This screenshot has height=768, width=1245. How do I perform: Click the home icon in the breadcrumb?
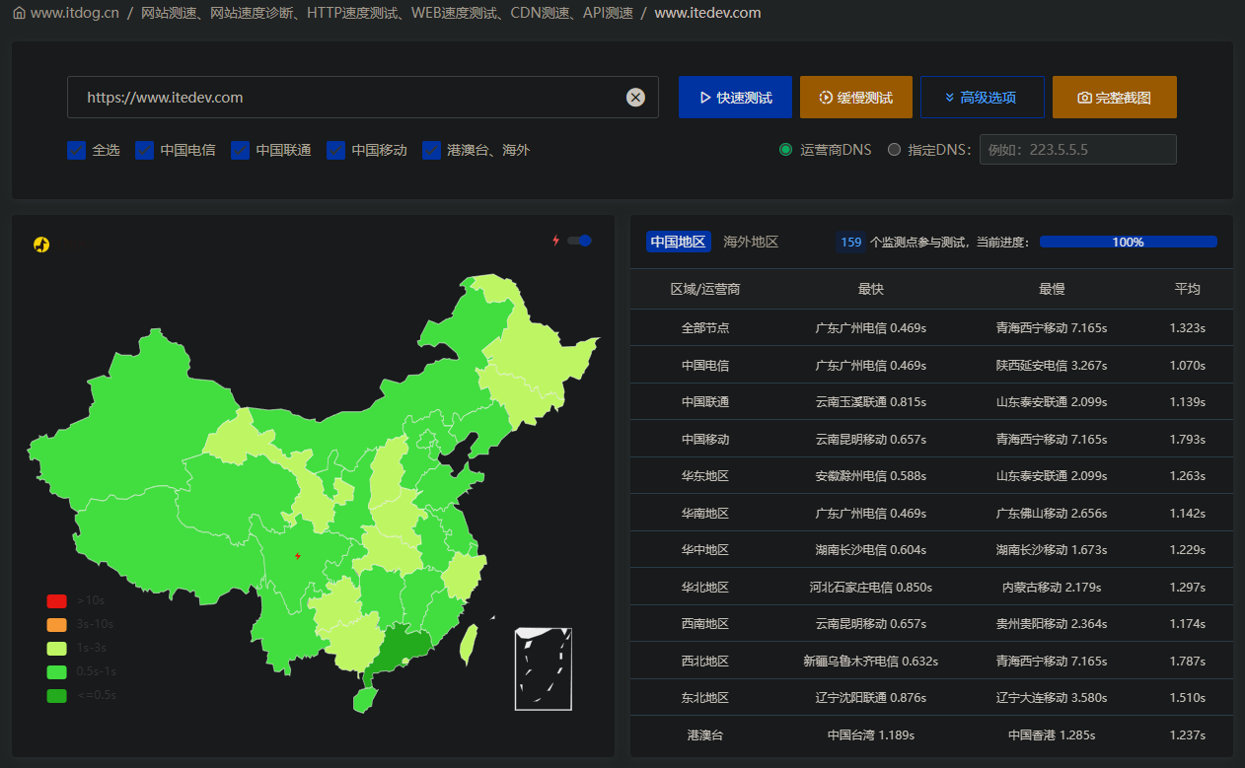(19, 14)
